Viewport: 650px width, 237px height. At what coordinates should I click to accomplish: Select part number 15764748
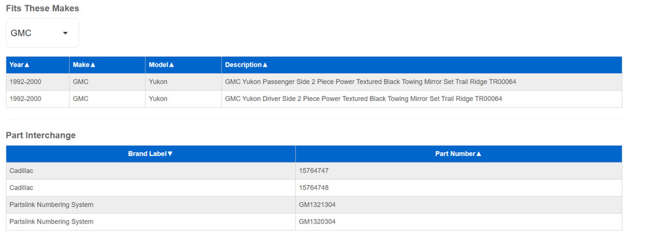(x=313, y=187)
